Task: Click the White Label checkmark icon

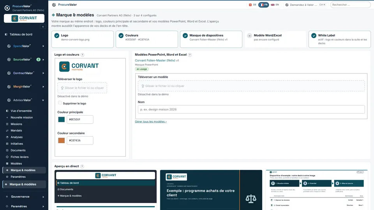Action: [x=314, y=35]
